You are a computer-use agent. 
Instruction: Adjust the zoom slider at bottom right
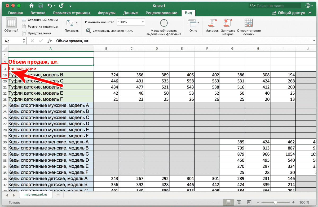pyautogui.click(x=275, y=202)
